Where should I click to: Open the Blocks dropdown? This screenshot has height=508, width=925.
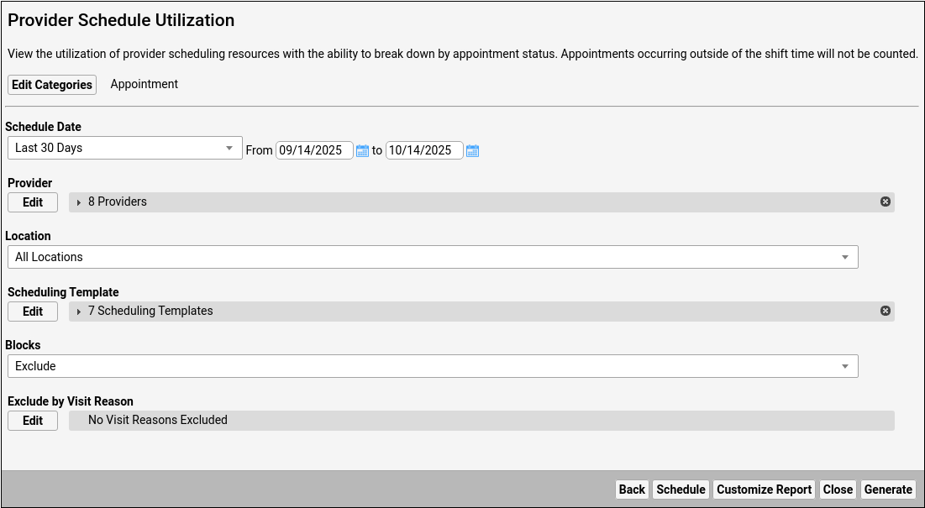tap(433, 366)
